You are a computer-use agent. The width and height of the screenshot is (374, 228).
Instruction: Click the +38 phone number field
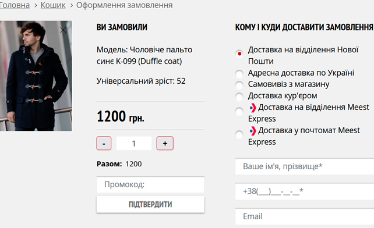click(x=305, y=191)
